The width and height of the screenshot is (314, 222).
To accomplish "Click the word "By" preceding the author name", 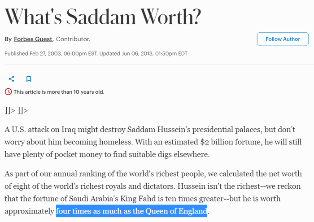I will coord(8,39).
